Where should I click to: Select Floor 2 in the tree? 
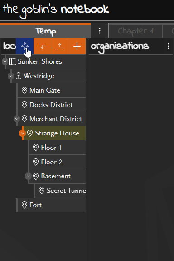(x=58, y=162)
